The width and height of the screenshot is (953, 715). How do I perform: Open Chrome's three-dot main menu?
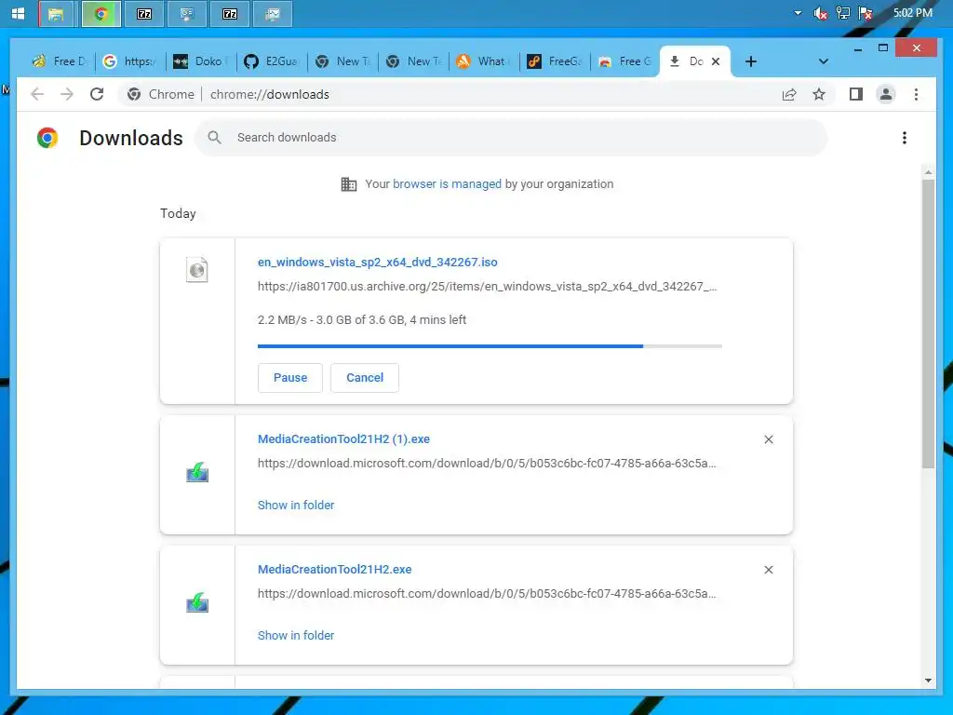[916, 94]
